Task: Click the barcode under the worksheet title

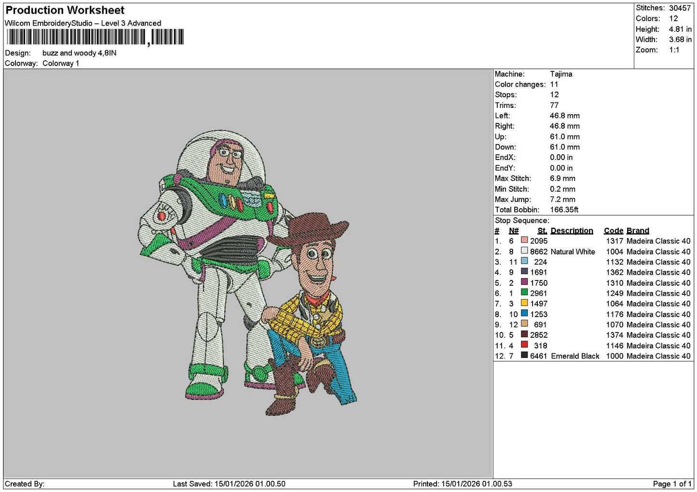Action: 95,37
